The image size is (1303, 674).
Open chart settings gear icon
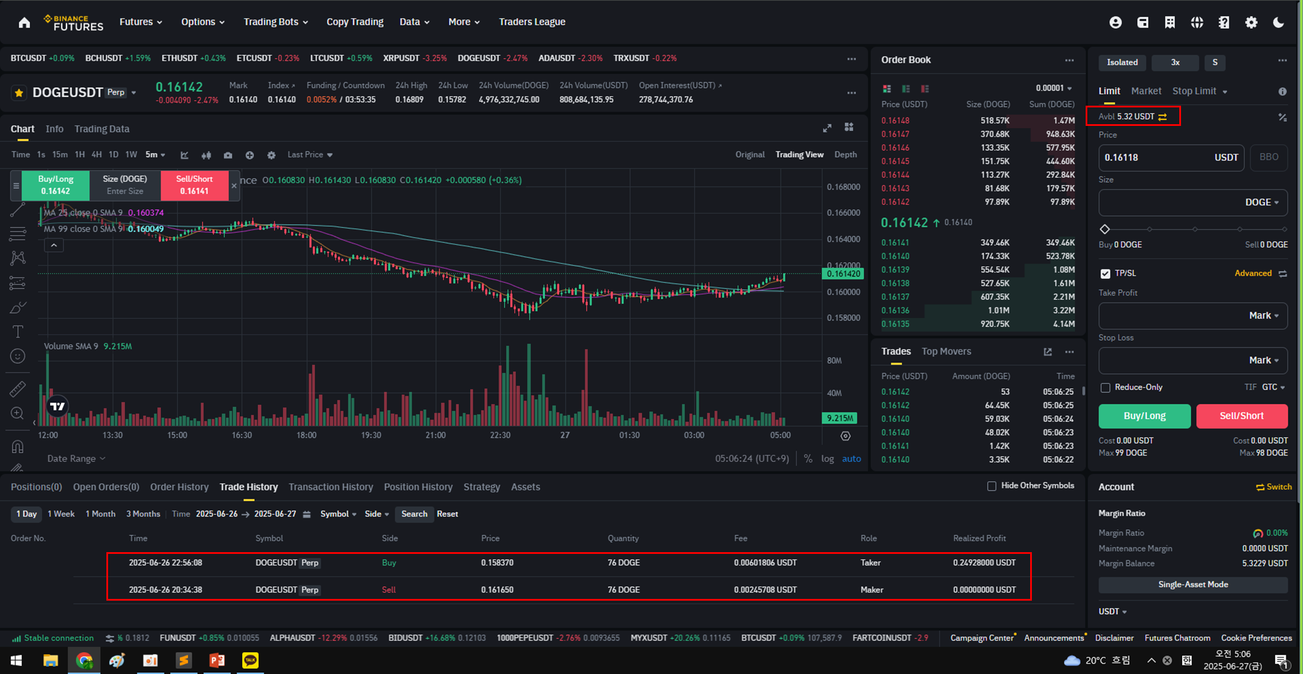(271, 155)
